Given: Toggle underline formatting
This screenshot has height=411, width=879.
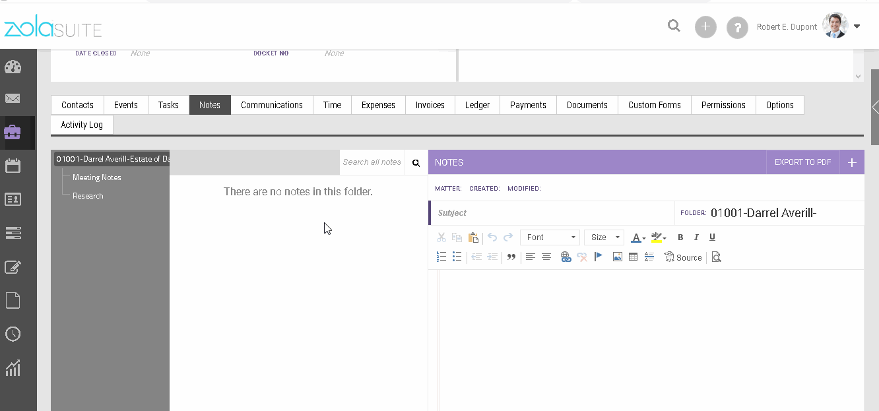Looking at the screenshot, I should (712, 237).
